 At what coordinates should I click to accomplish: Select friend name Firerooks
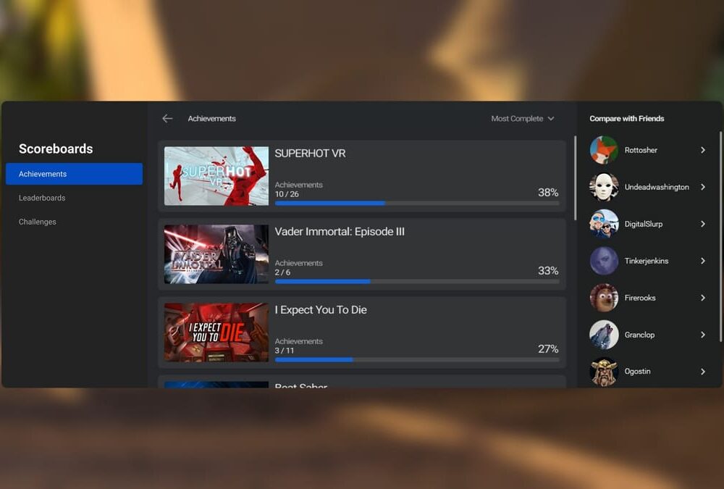[640, 298]
